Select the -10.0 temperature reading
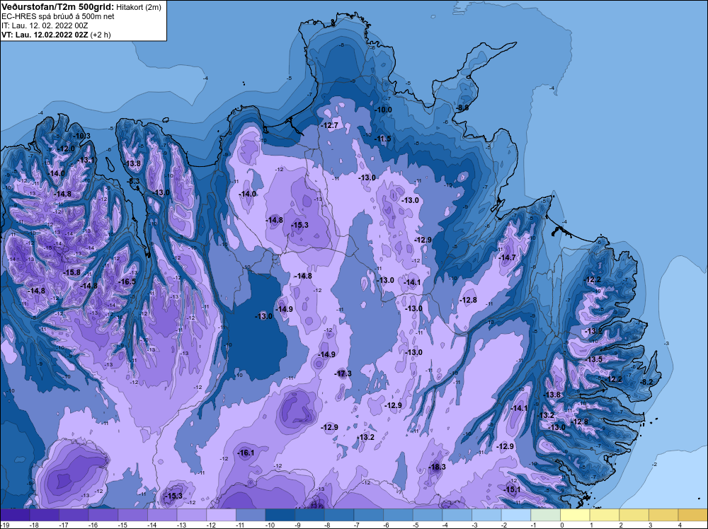This screenshot has width=708, height=529. pyautogui.click(x=383, y=110)
